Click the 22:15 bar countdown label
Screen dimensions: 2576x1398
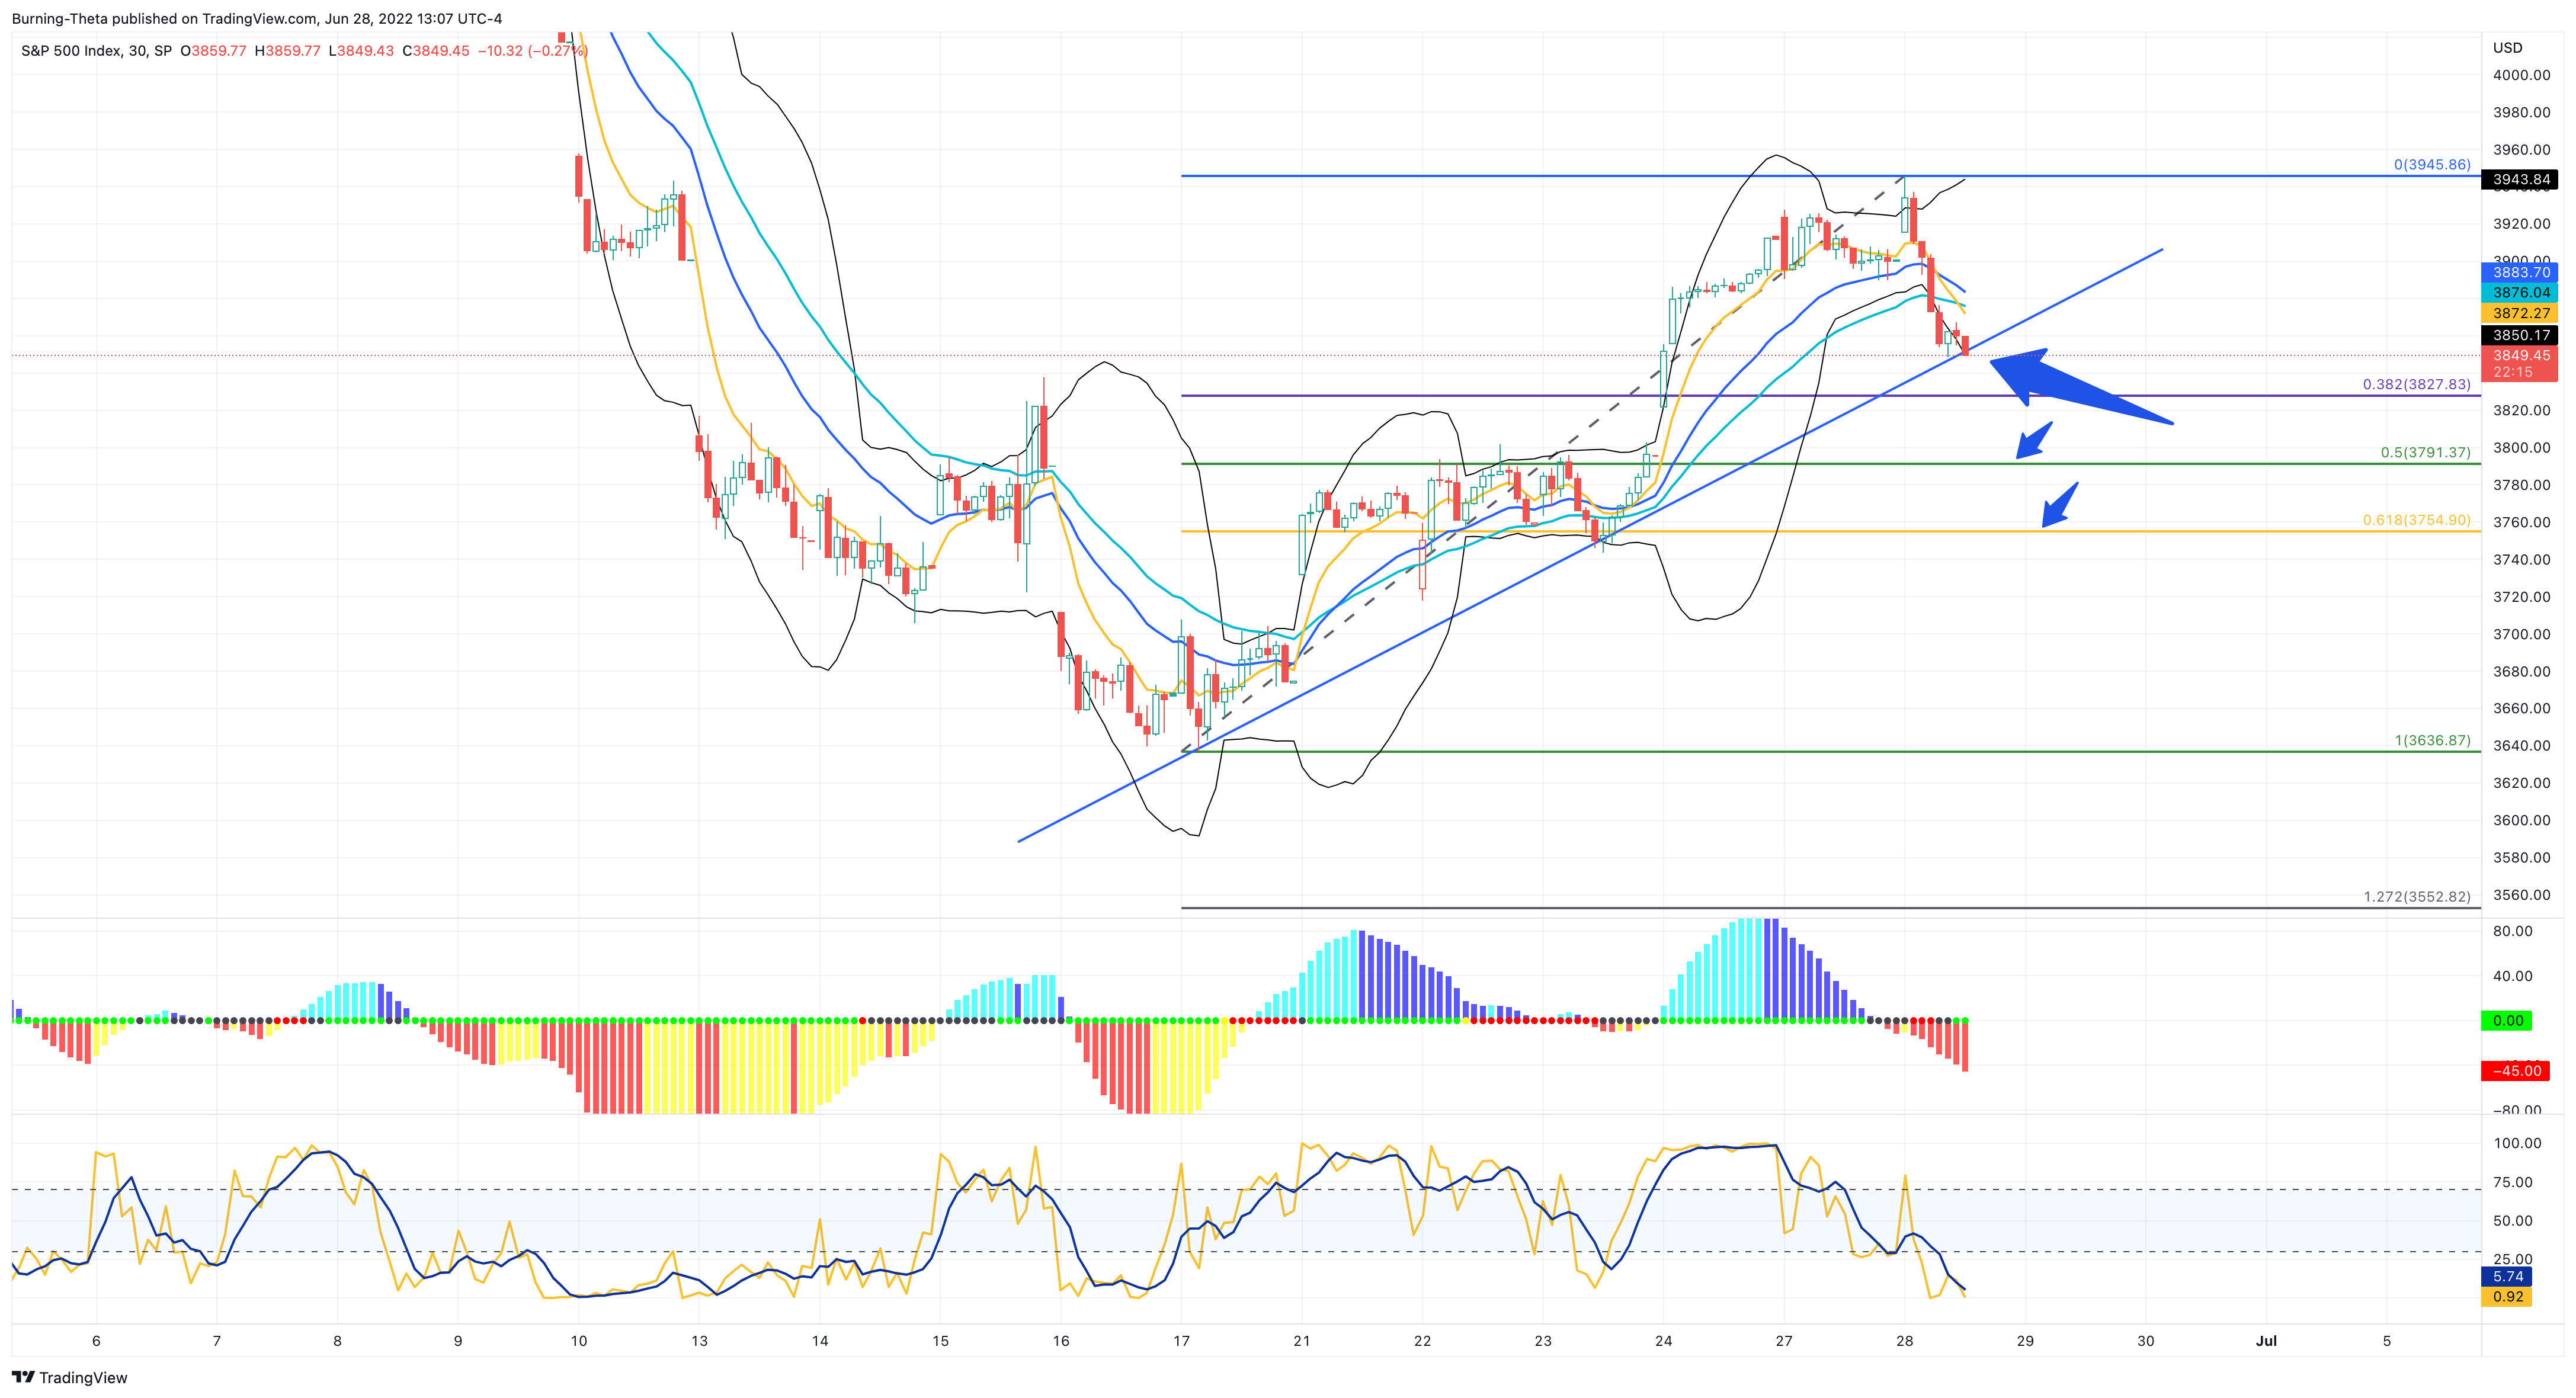(x=2513, y=372)
